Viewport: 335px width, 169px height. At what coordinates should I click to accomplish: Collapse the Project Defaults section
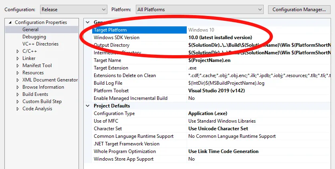pyautogui.click(x=88, y=106)
